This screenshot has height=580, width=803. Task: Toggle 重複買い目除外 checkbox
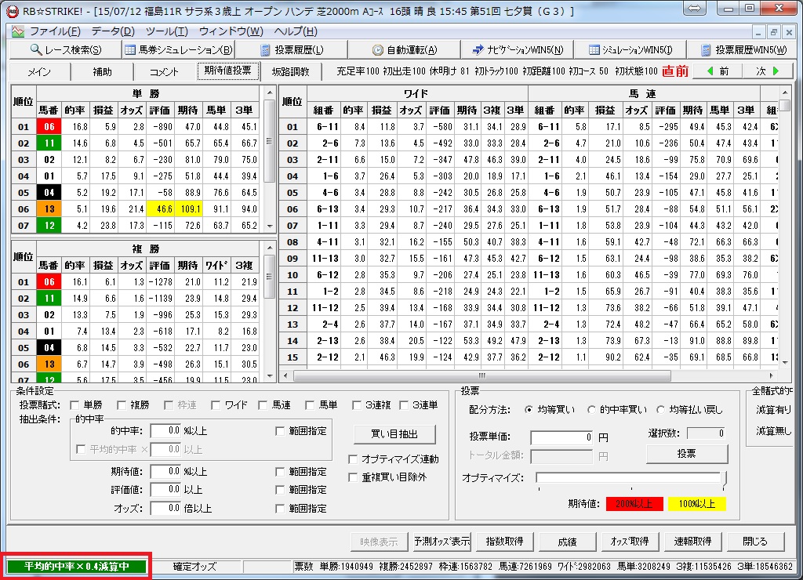click(353, 477)
